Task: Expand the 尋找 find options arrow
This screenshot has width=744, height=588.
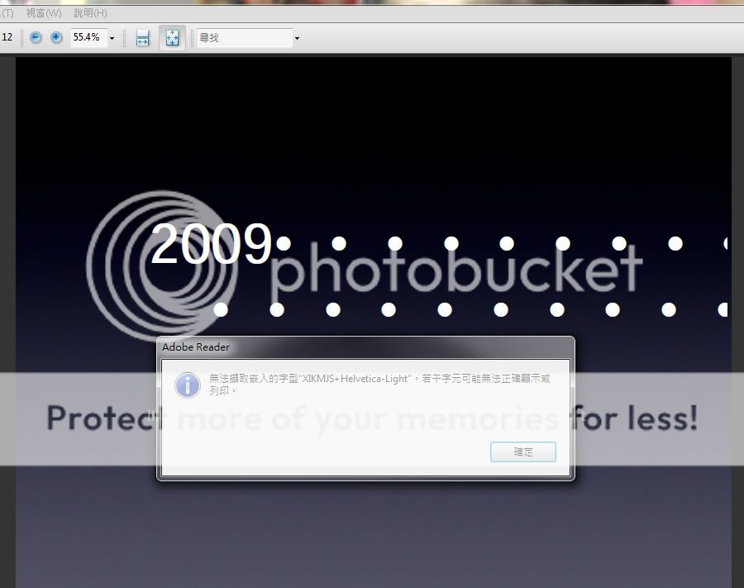Action: 297,38
